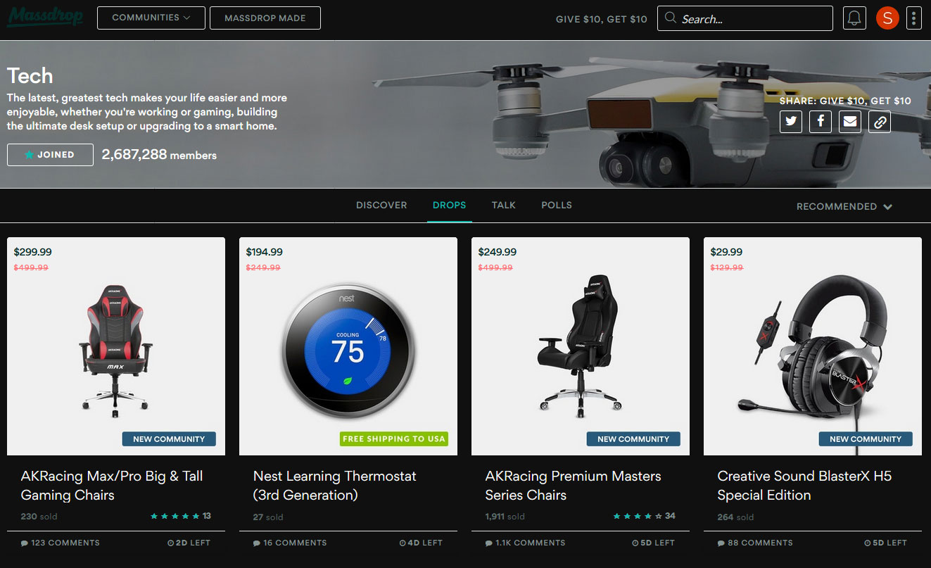931x568 pixels.
Task: Copy the referral share link
Action: (880, 121)
